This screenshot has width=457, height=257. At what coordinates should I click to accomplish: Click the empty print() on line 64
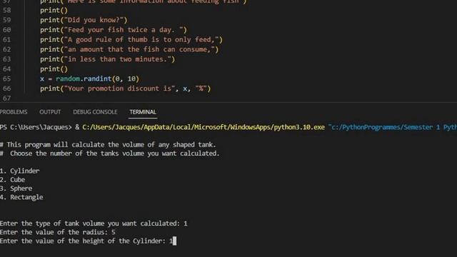point(54,69)
